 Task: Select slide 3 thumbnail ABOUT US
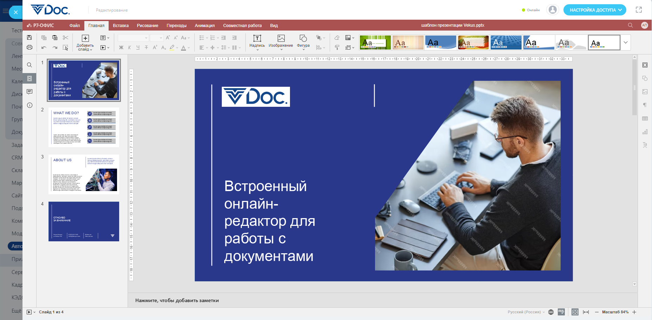(84, 174)
